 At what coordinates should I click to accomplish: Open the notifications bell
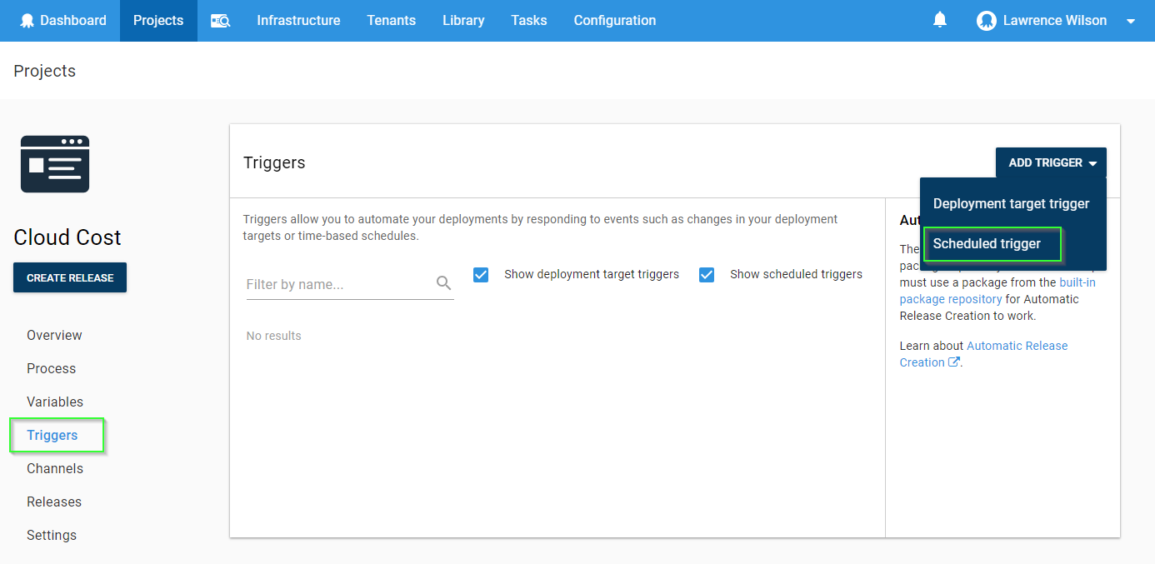(x=940, y=20)
